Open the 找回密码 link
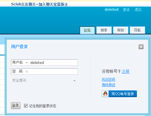Image resolution: width=151 pixels, height=116 pixels. [x=108, y=79]
